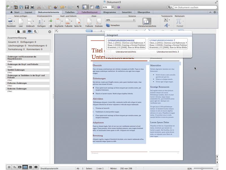Click the Umbruch page break button
Viewport: 226px width, 170px height.
tap(30, 23)
